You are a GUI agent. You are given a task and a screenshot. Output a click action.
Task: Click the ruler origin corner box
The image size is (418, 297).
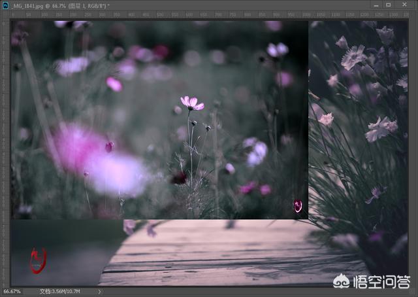click(x=5, y=14)
